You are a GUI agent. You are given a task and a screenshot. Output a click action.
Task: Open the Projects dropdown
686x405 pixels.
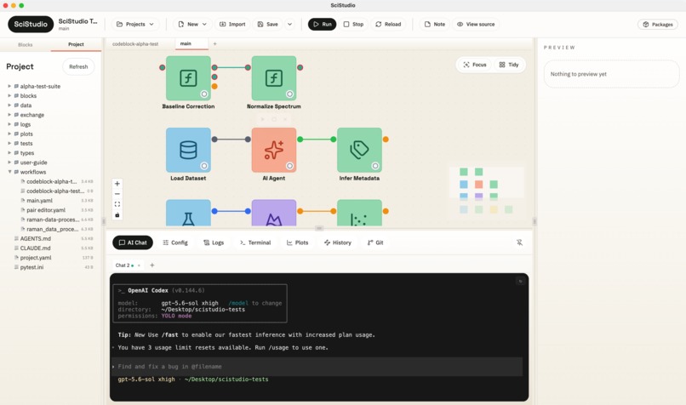[135, 24]
